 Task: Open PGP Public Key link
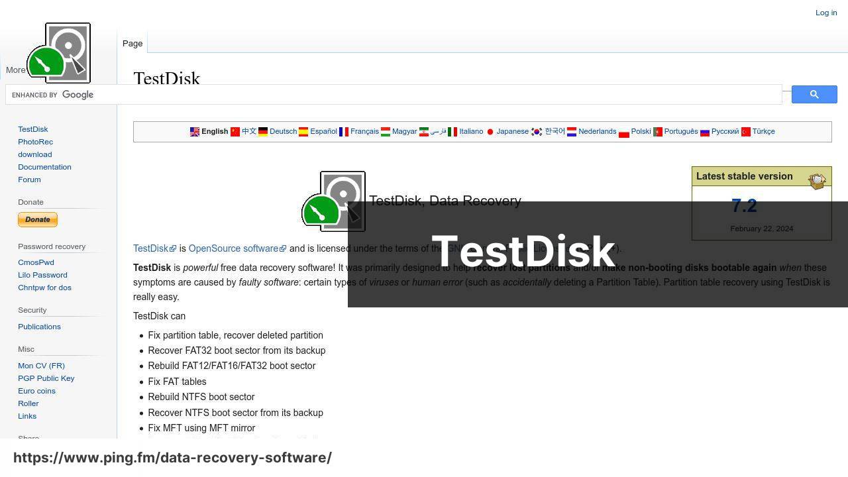coord(46,378)
